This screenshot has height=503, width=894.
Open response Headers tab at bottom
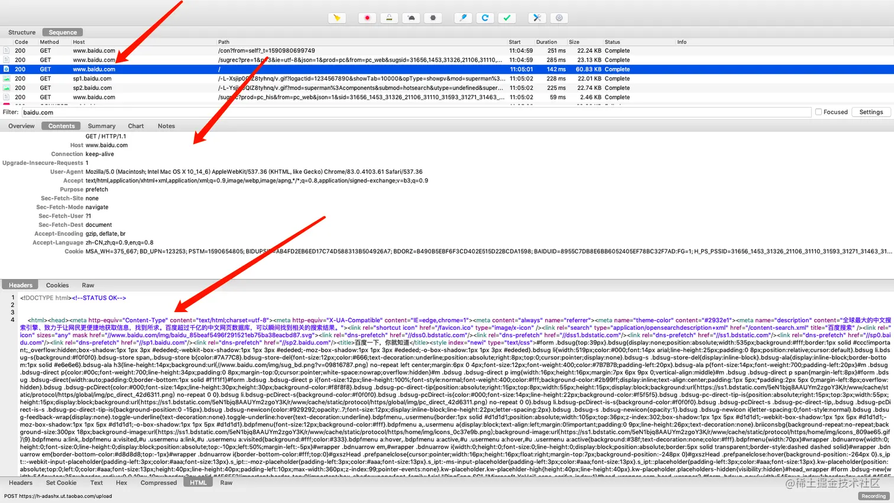coord(21,483)
